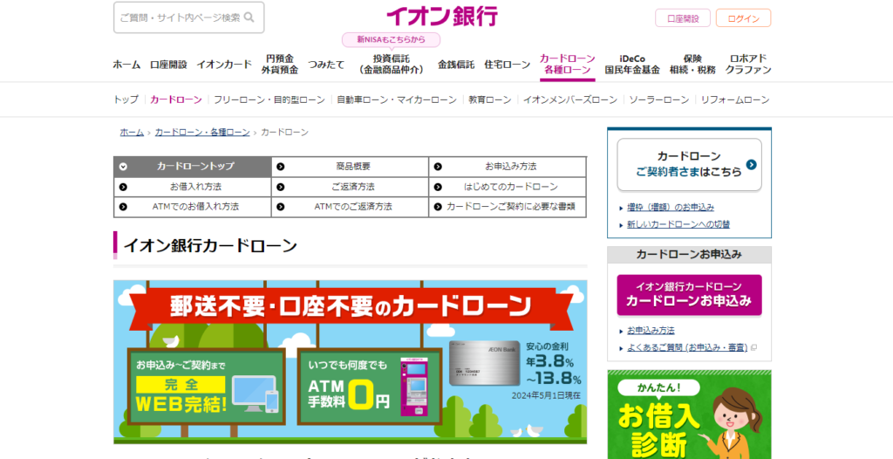Open ATMでのご返済方法 page link
Image resolution: width=893 pixels, height=459 pixels.
click(351, 207)
